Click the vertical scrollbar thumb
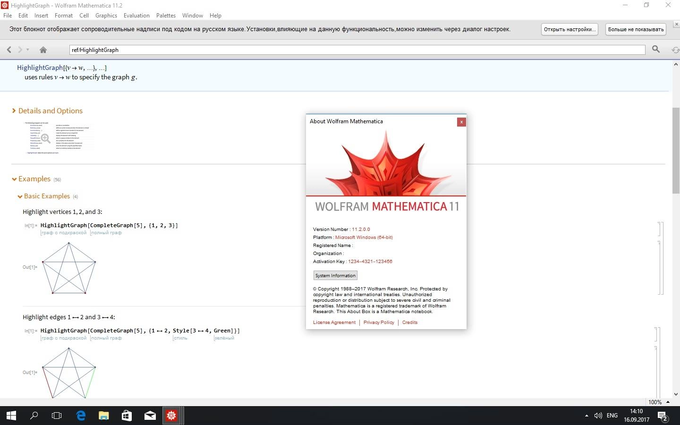680x425 pixels. (x=676, y=150)
